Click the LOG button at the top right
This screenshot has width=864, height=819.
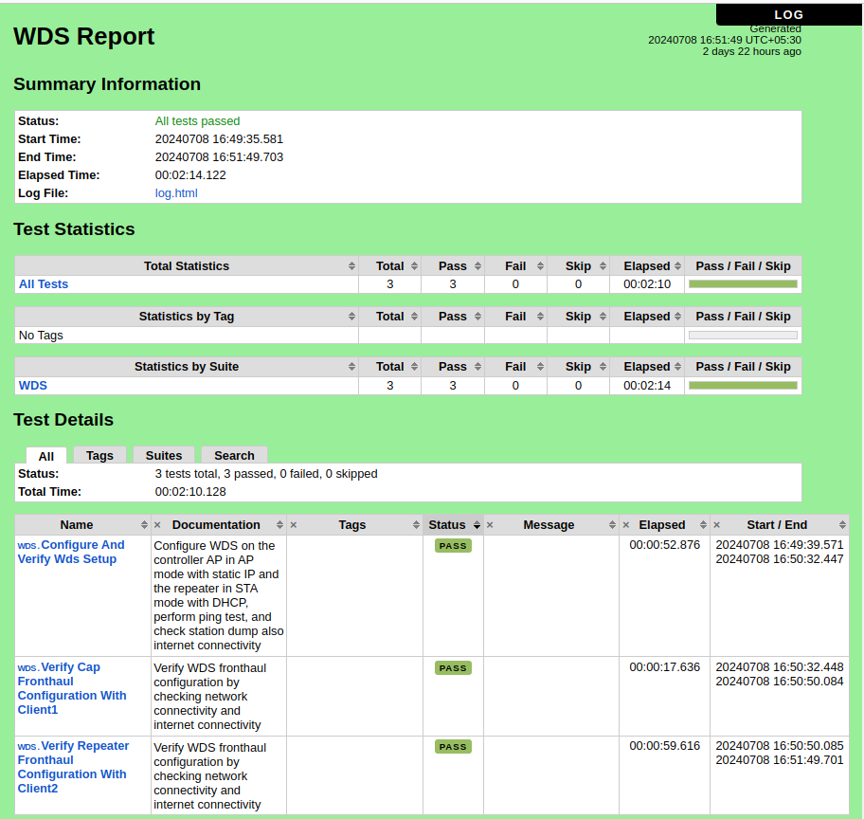pyautogui.click(x=788, y=14)
